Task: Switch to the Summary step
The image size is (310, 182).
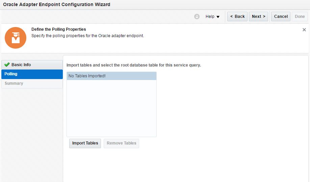Action: pyautogui.click(x=14, y=83)
